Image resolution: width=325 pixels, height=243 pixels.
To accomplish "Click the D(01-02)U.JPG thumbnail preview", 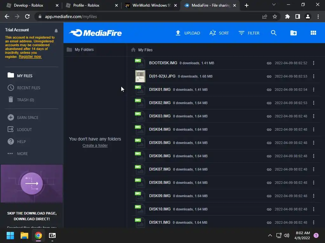I will tap(140, 76).
